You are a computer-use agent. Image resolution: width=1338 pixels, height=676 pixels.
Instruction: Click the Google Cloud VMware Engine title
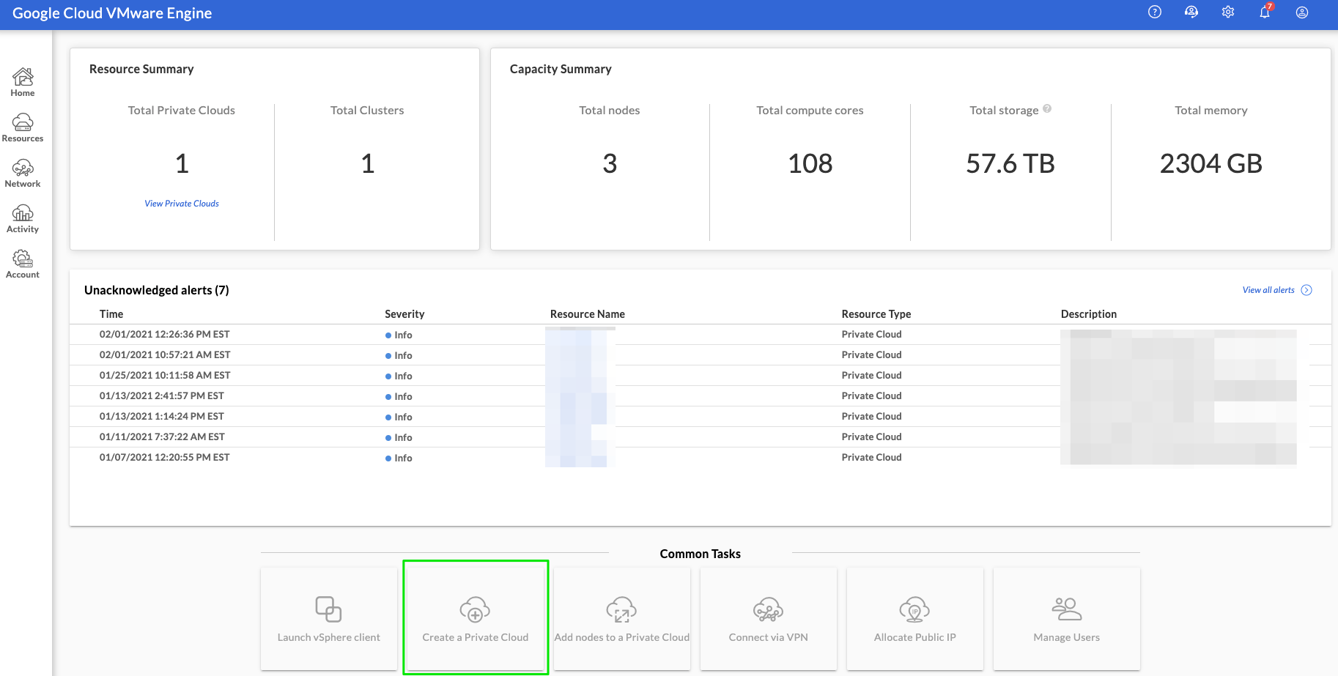pyautogui.click(x=112, y=13)
